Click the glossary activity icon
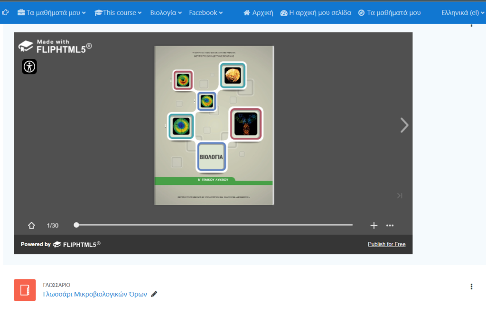 point(25,290)
